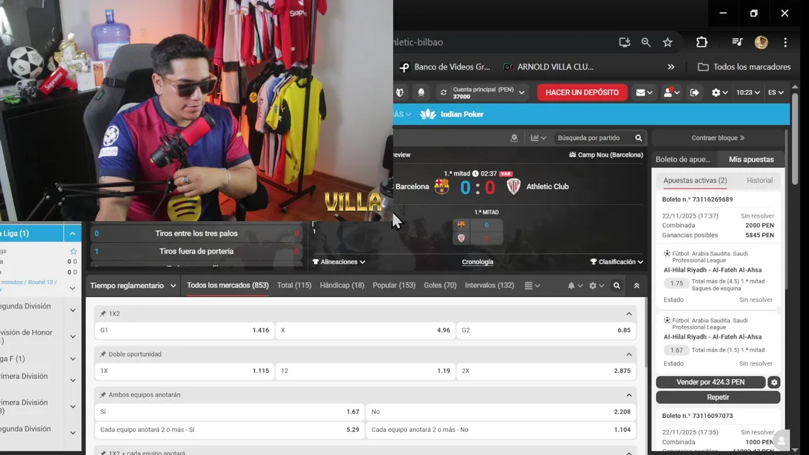Collapse all markets double-chevron icon
This screenshot has height=455, width=809.
(636, 286)
